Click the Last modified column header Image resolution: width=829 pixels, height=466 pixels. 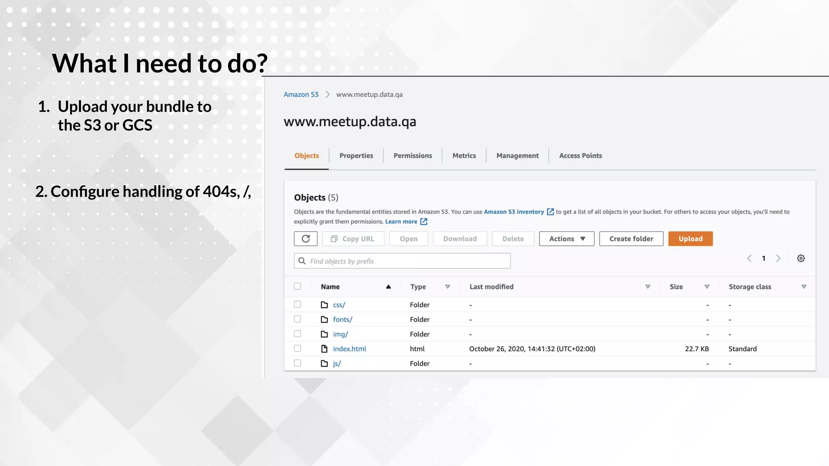(491, 286)
